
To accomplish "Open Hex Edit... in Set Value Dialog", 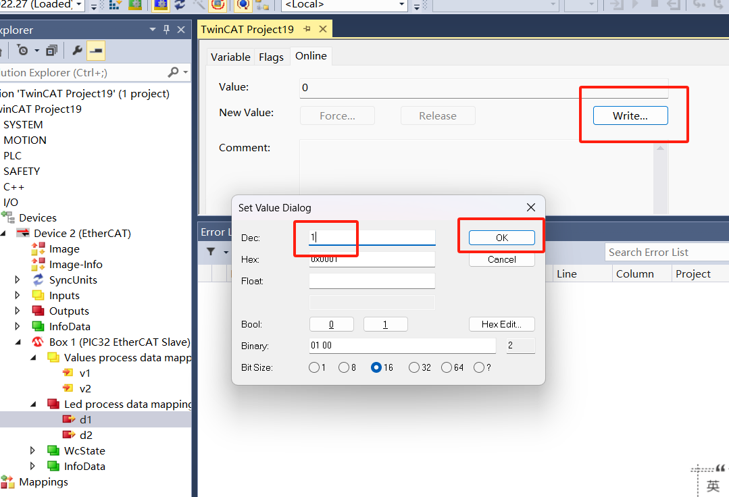I will point(502,324).
